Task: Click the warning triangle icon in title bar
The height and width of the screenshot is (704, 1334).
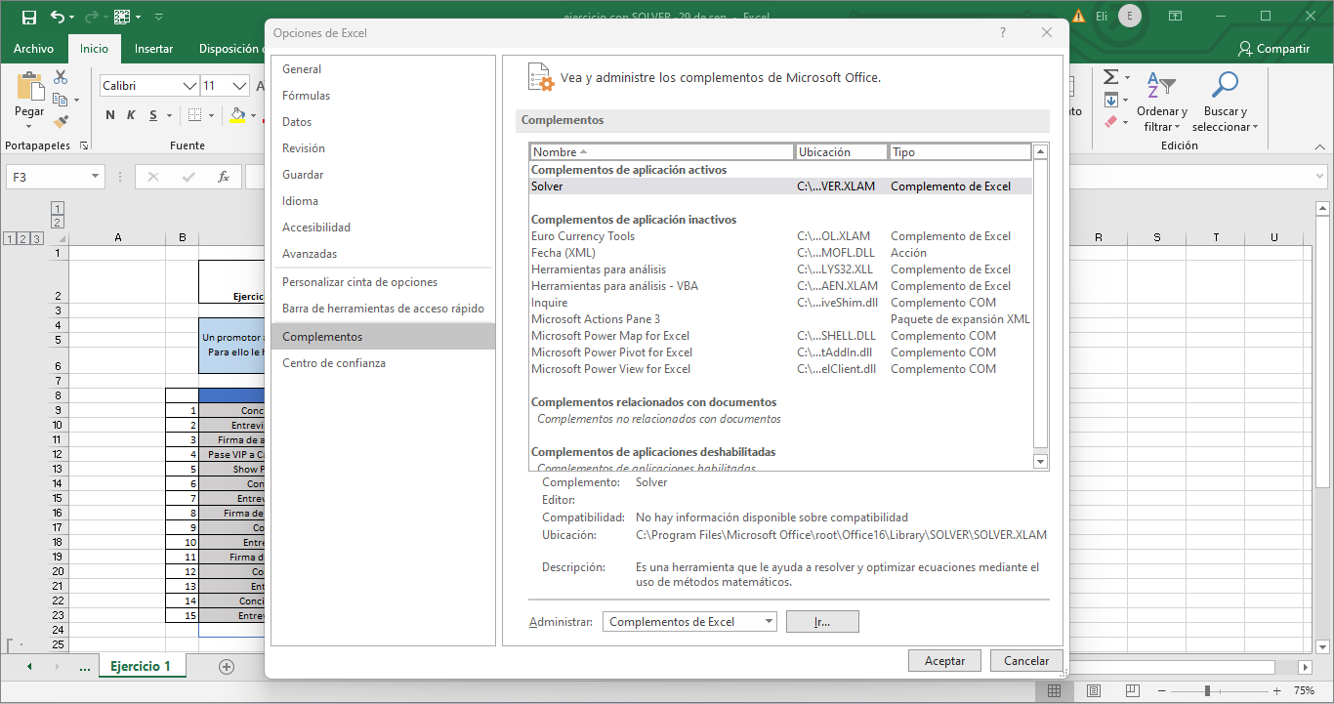Action: pos(1078,17)
